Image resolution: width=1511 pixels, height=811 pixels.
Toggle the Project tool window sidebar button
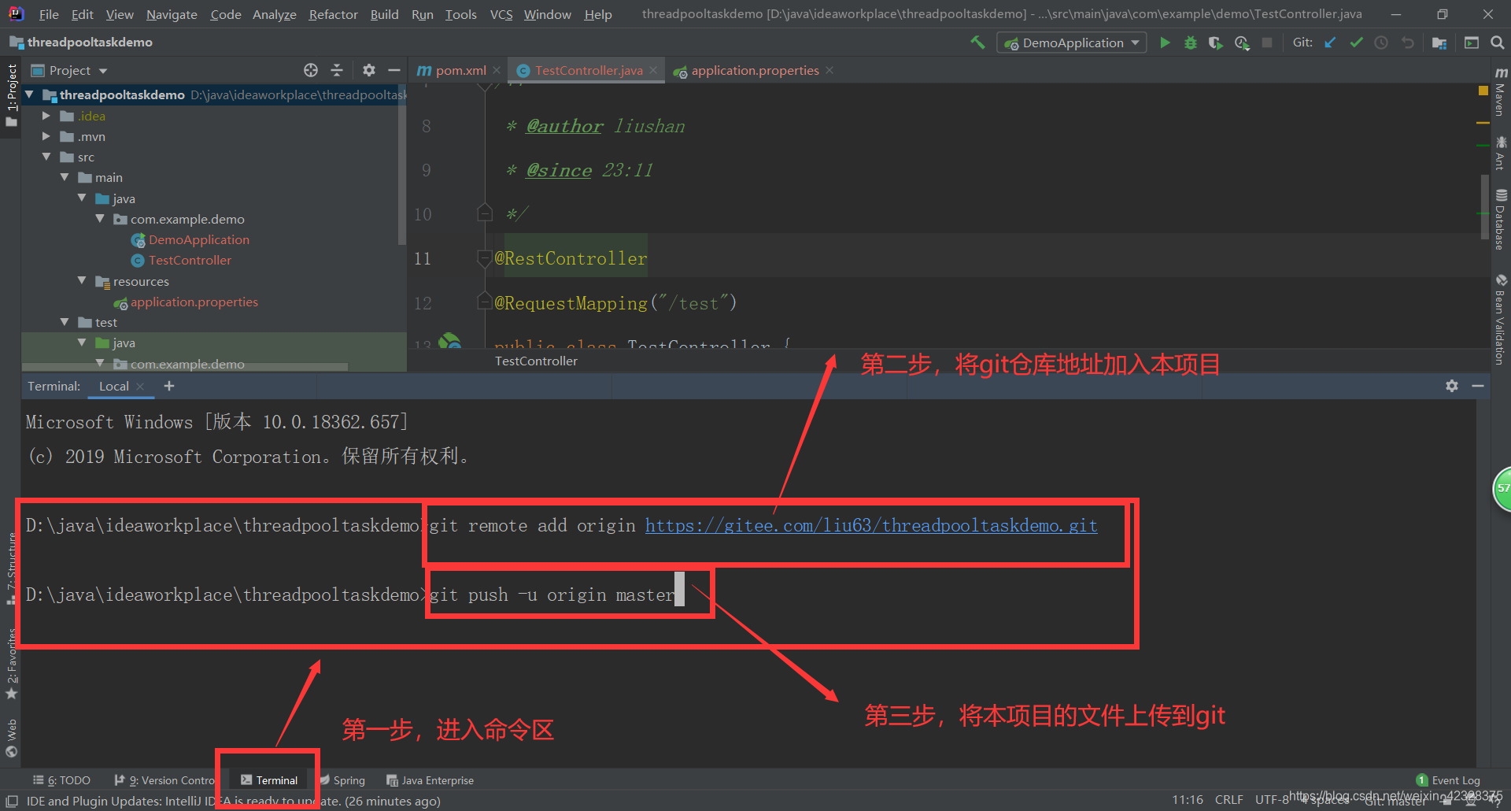click(x=11, y=94)
